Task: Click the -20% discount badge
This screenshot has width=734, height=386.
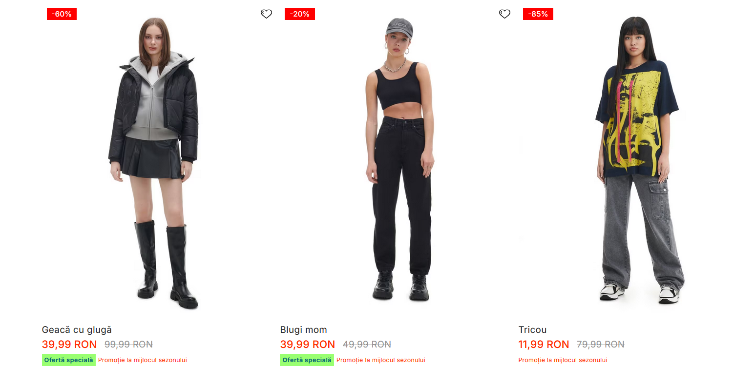Action: (300, 14)
